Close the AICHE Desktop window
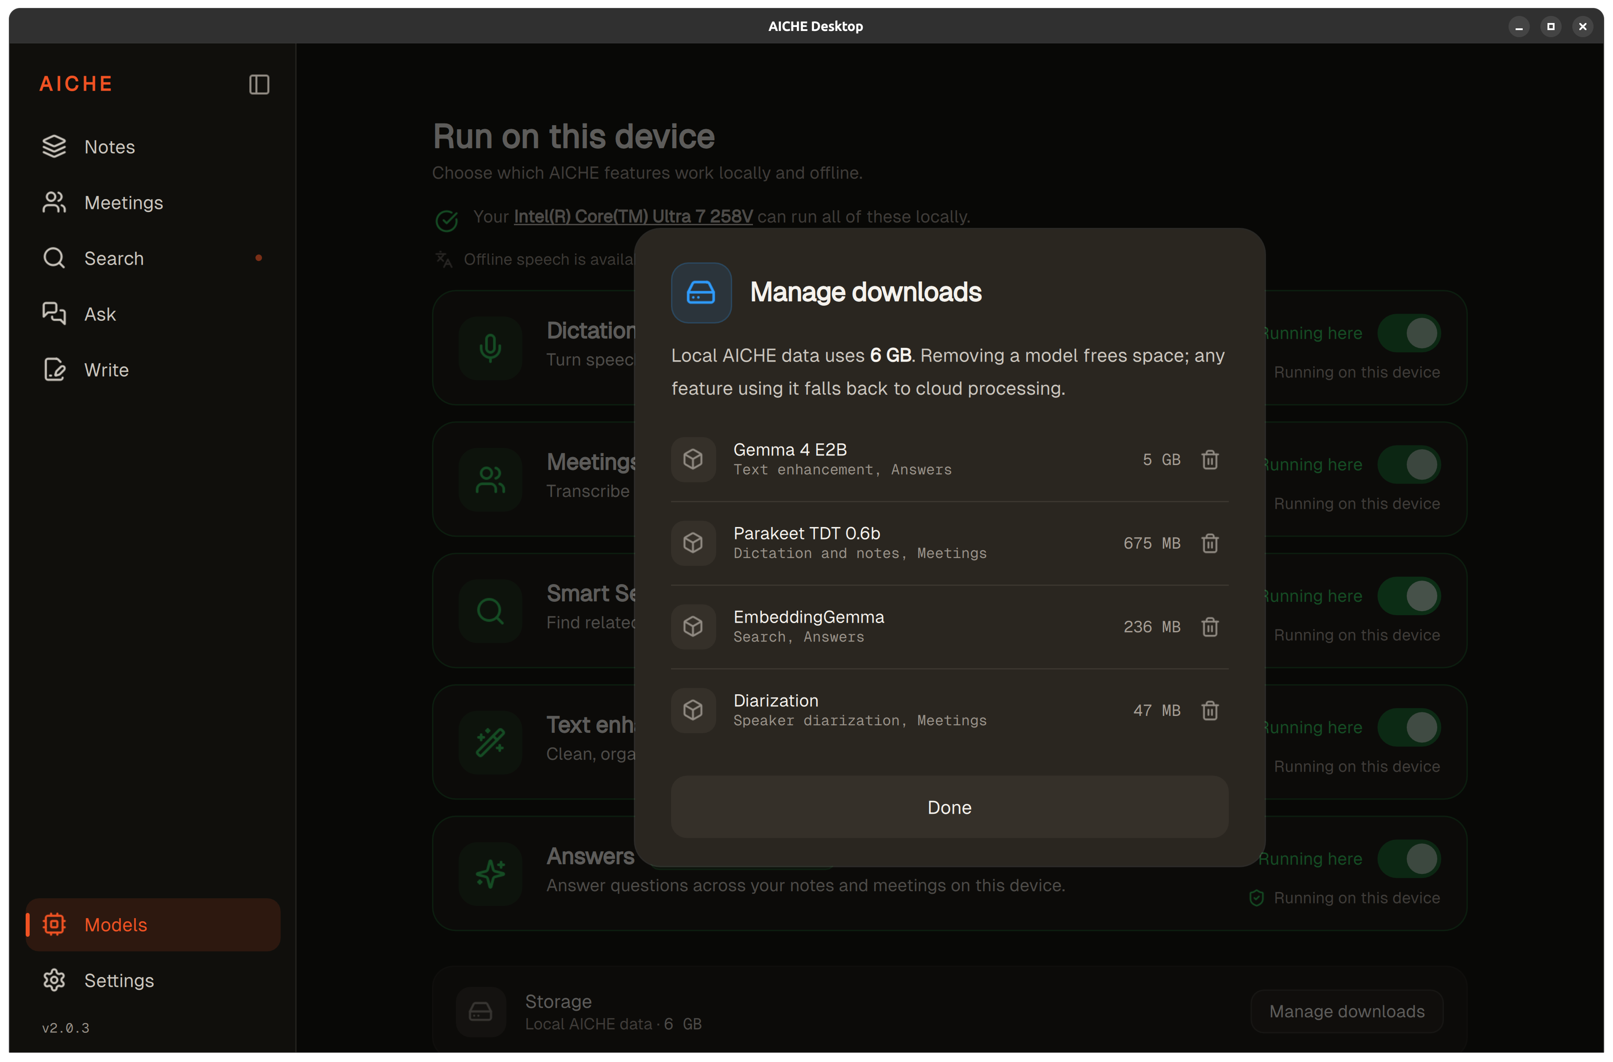 (1582, 27)
